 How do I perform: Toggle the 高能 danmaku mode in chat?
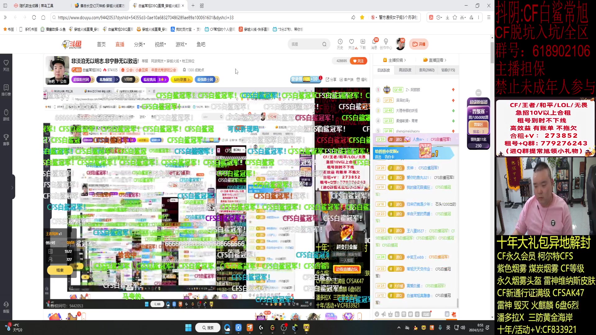[426, 314]
